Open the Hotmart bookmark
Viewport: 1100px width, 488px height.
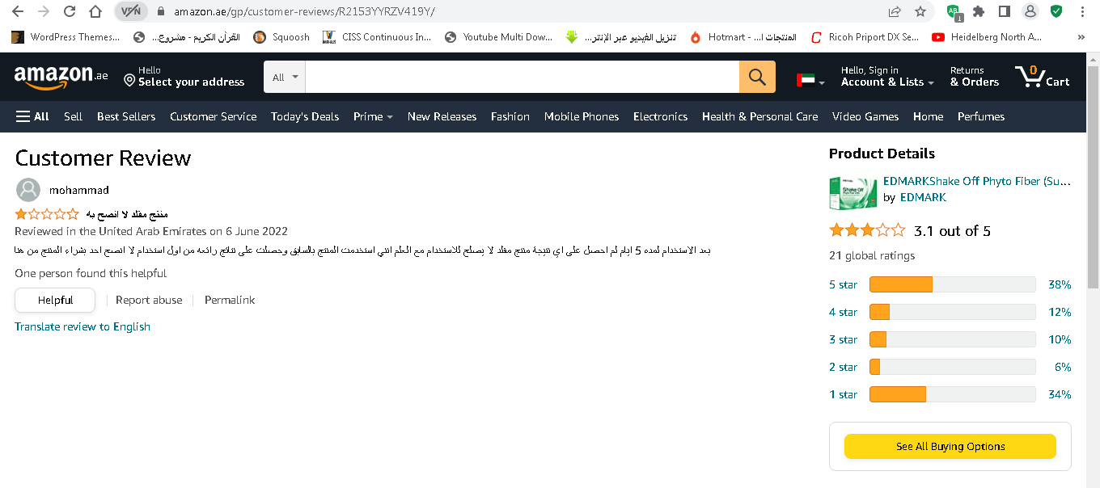click(743, 37)
